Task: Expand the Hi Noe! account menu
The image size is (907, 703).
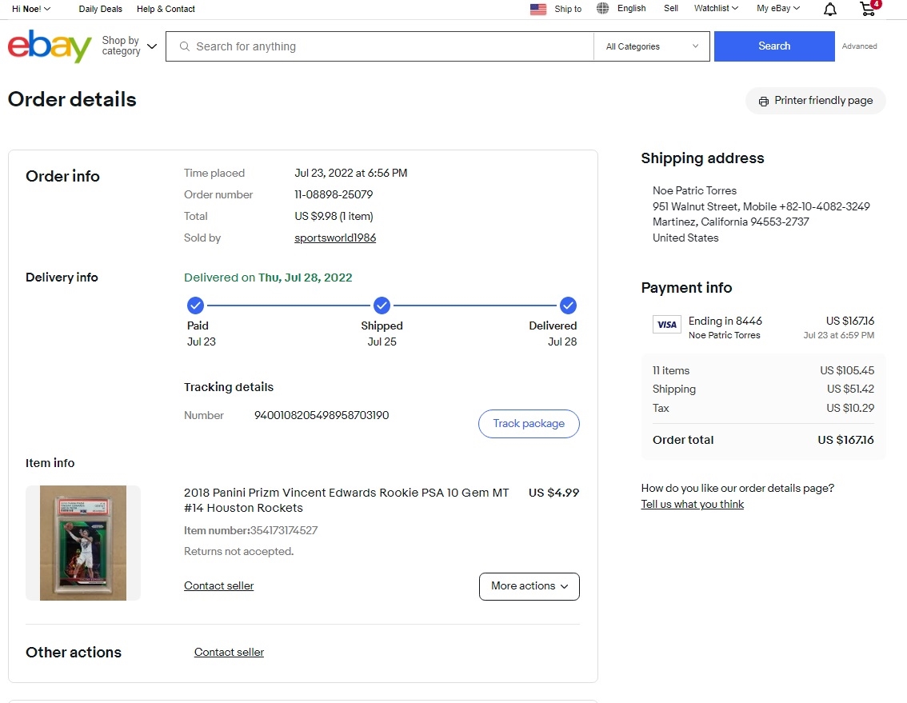Action: coord(31,9)
